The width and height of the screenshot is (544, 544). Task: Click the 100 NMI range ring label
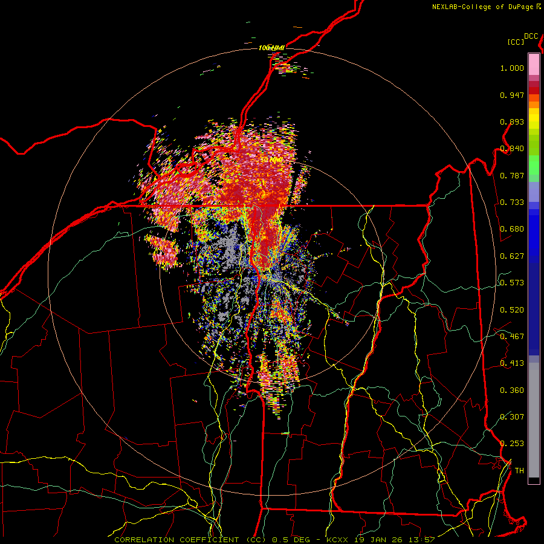tap(271, 48)
